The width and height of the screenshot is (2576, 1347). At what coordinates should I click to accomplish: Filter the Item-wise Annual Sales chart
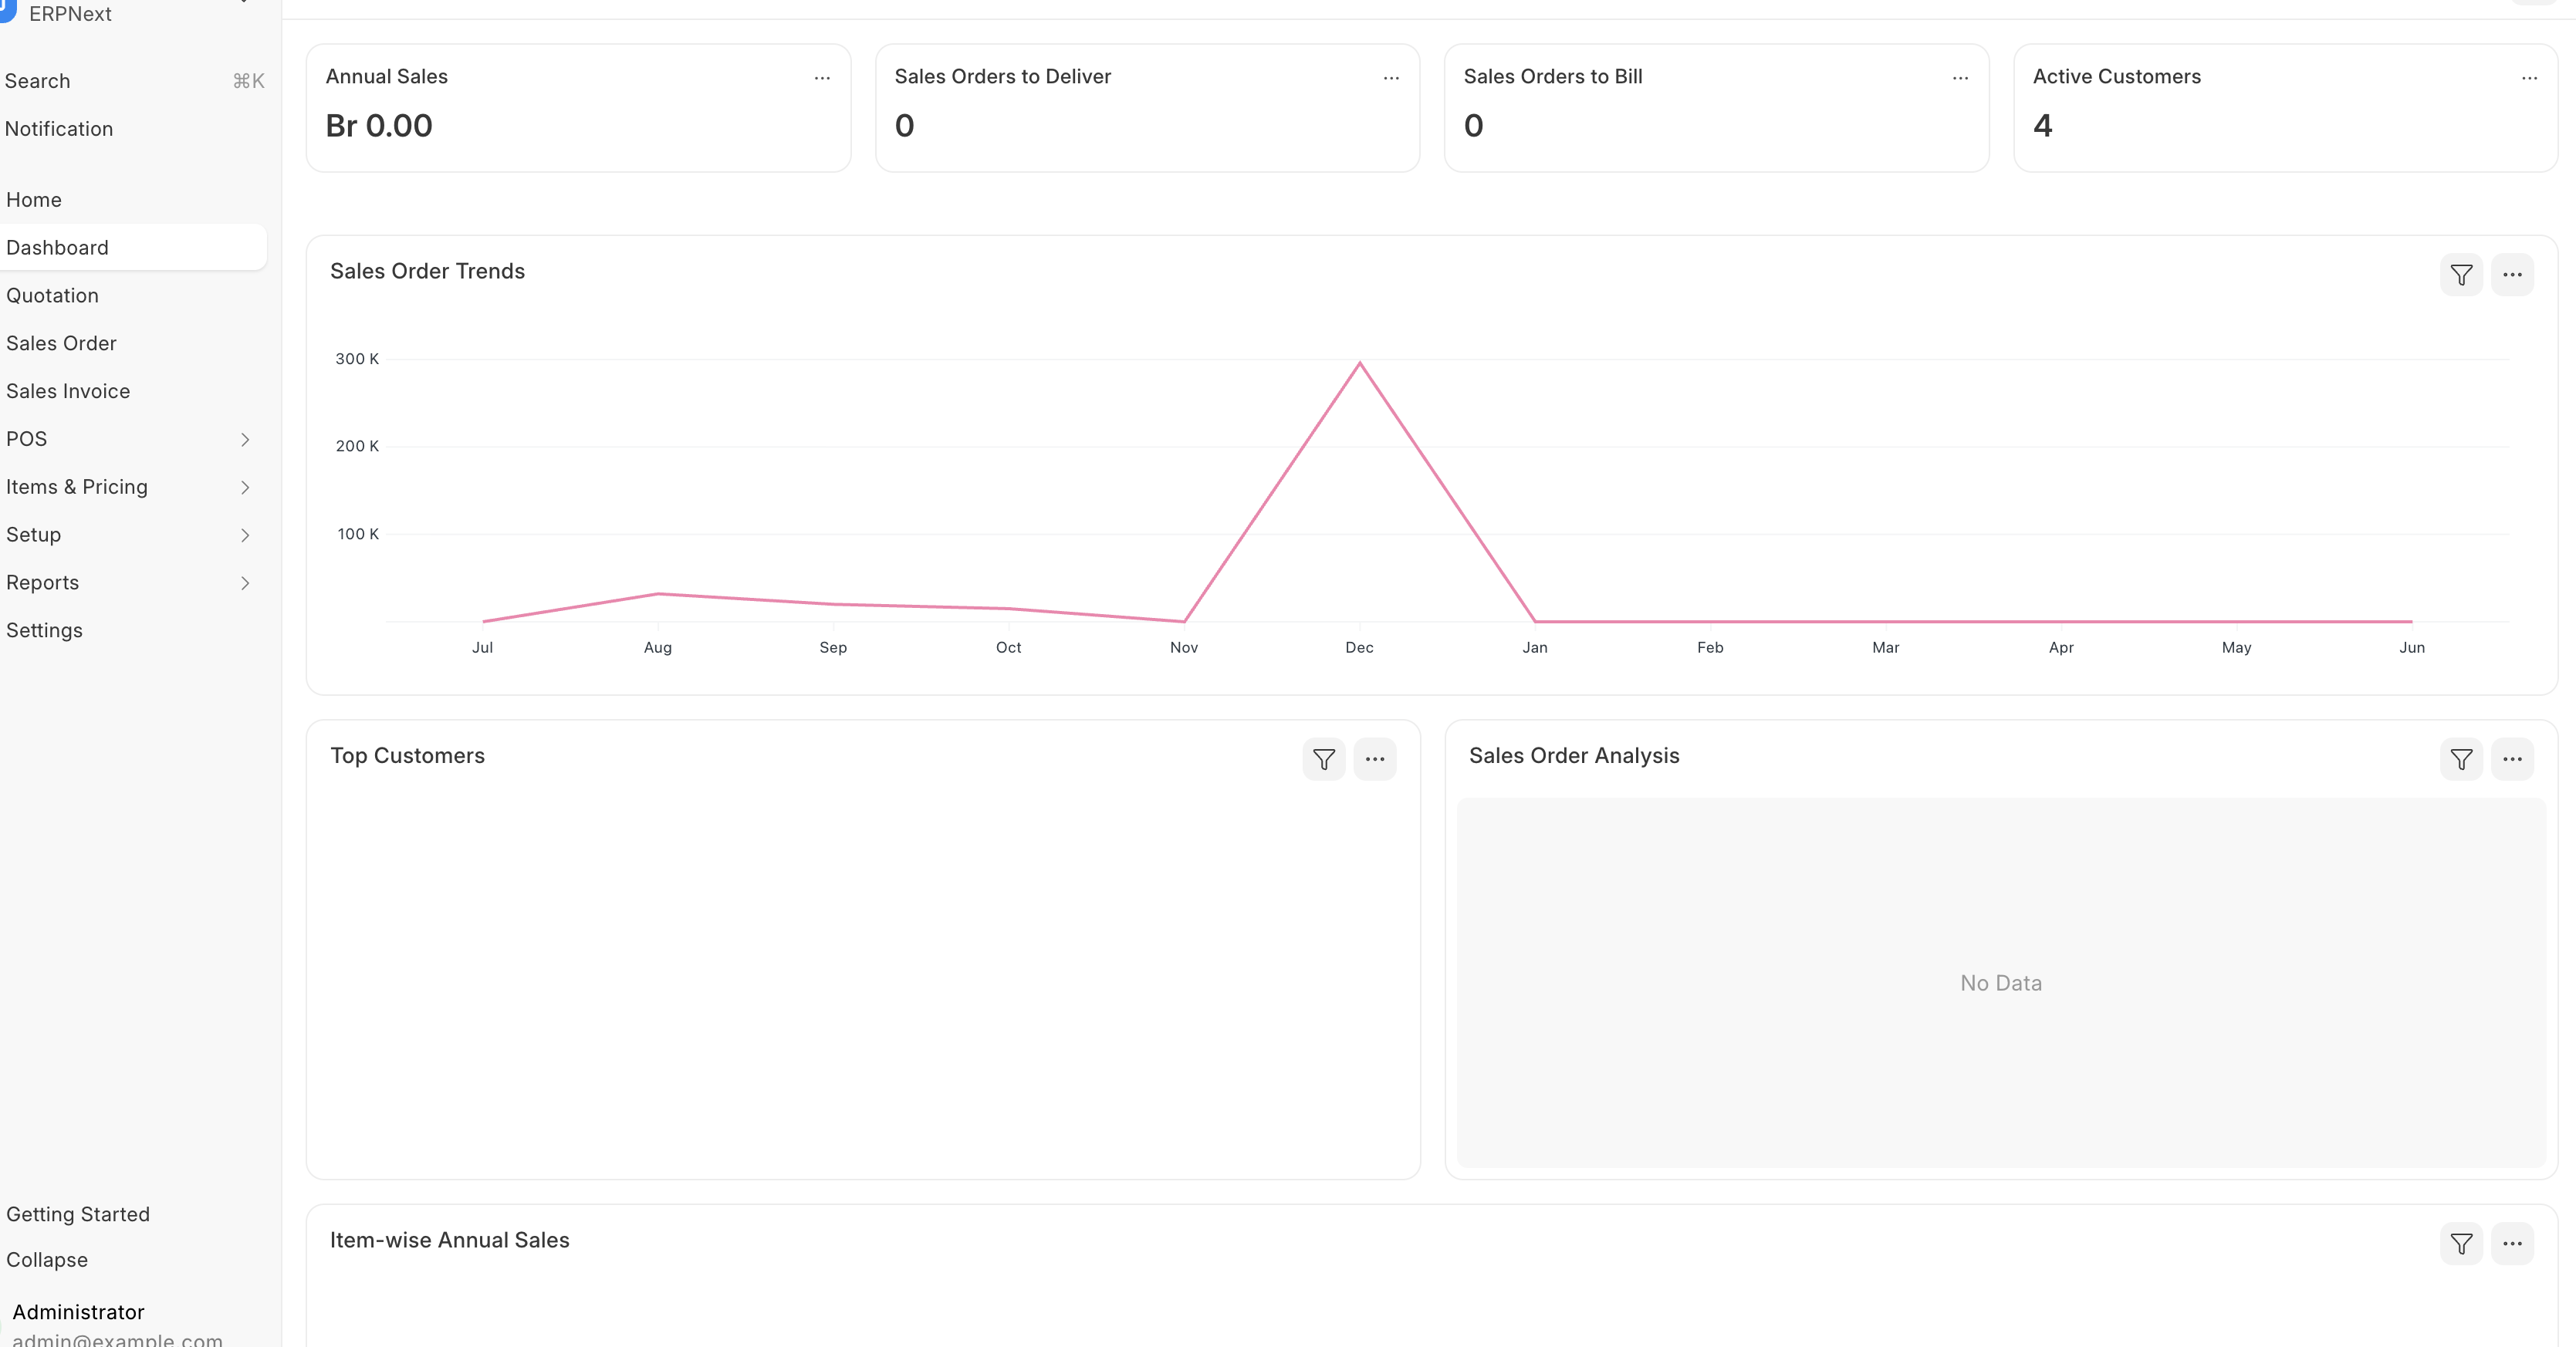(x=2461, y=1244)
